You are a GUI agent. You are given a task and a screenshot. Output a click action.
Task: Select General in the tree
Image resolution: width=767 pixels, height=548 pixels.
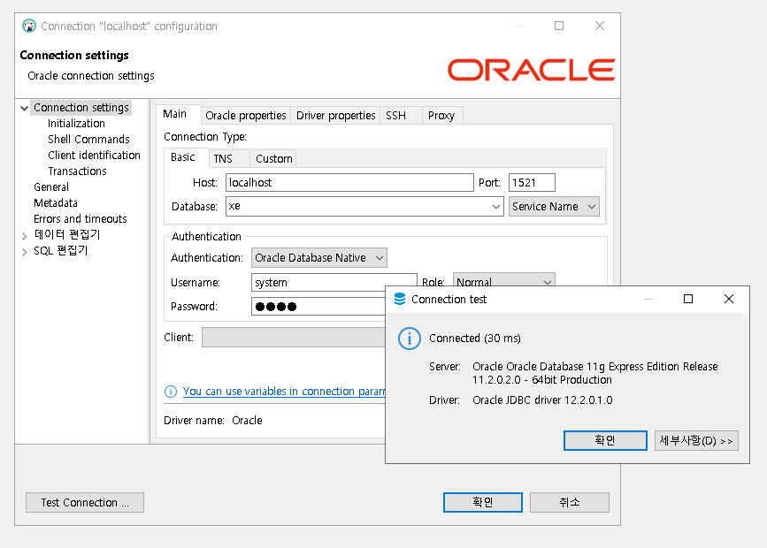point(51,187)
